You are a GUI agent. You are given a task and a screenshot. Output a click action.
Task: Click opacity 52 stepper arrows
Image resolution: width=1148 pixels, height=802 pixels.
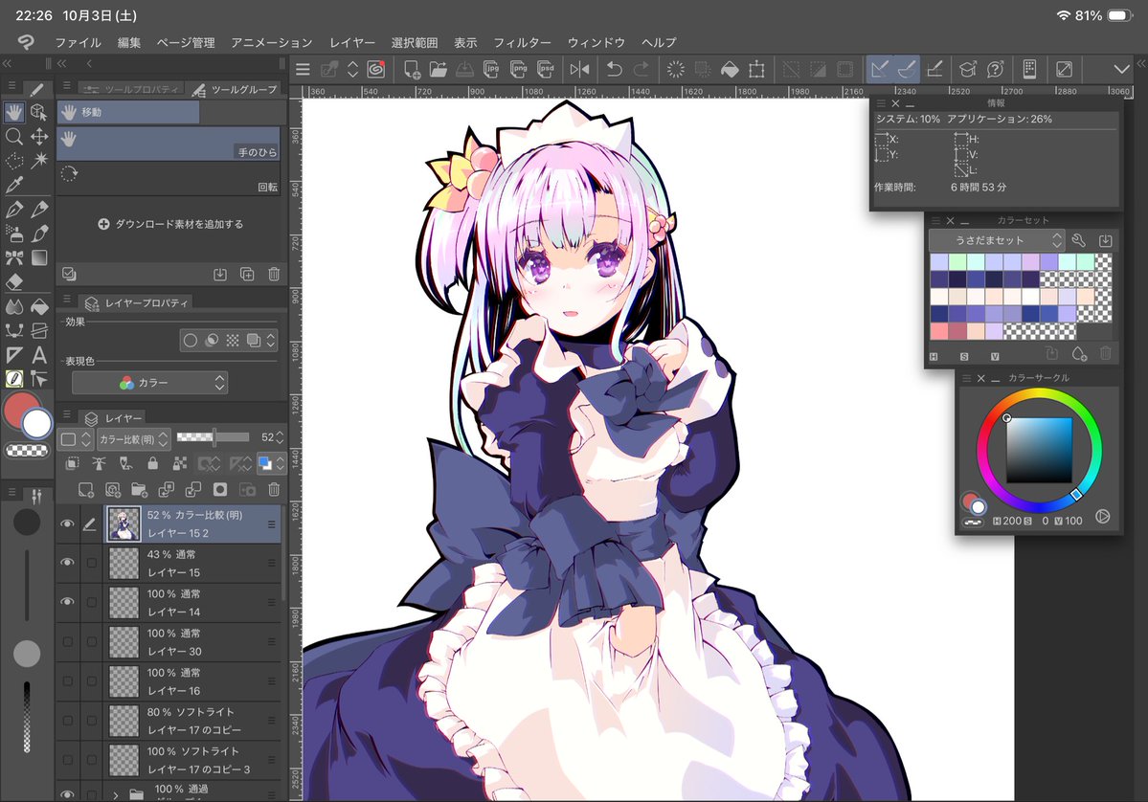pyautogui.click(x=279, y=437)
